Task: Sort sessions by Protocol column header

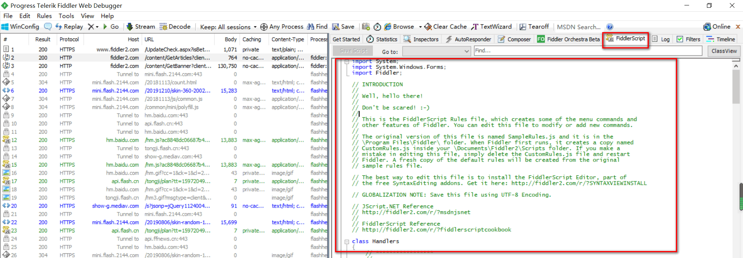Action: coord(70,39)
